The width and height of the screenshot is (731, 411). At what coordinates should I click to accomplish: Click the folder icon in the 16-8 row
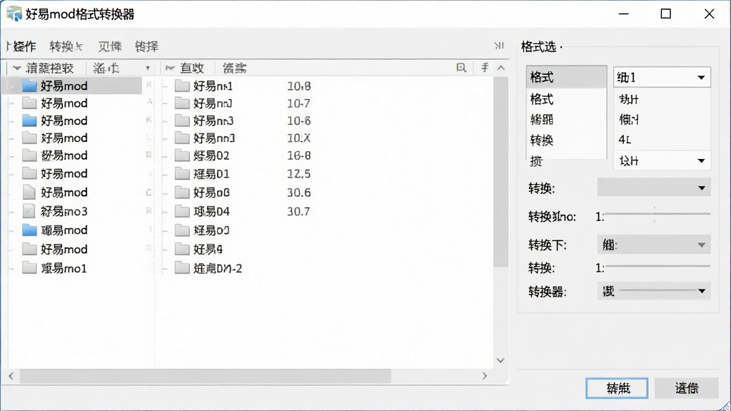click(x=182, y=155)
